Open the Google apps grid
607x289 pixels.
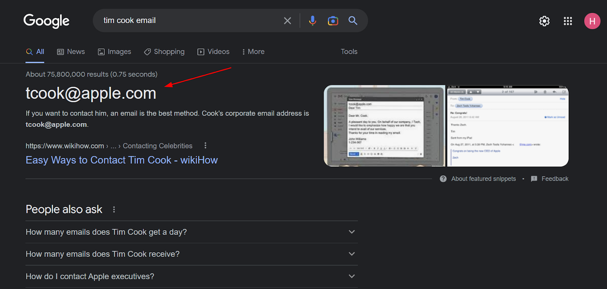pos(568,21)
